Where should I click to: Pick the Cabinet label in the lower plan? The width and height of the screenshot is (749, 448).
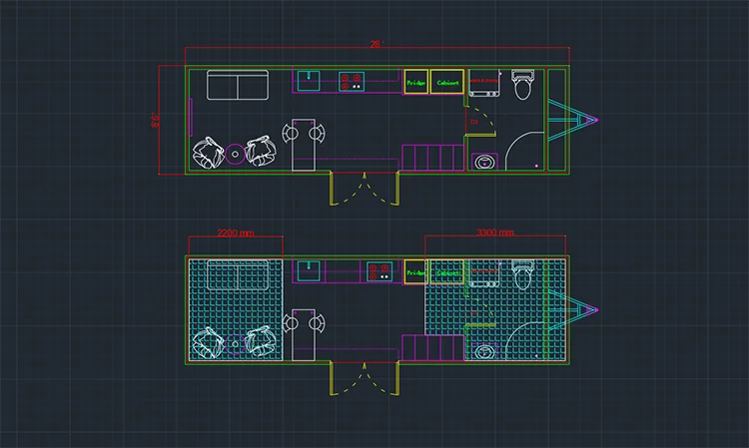point(447,273)
